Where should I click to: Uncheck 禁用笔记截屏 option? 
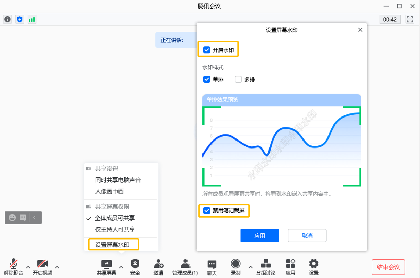(207, 211)
